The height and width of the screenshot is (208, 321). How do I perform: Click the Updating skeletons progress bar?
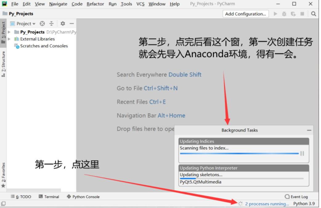pos(242,179)
